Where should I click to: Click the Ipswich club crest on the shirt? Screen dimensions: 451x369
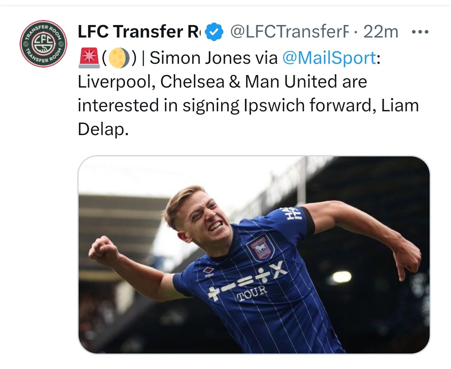coord(260,248)
